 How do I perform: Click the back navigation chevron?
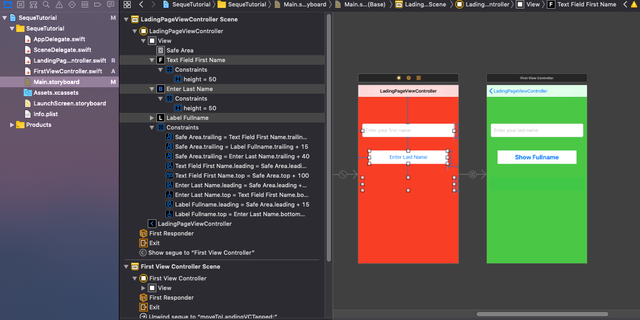141,5
